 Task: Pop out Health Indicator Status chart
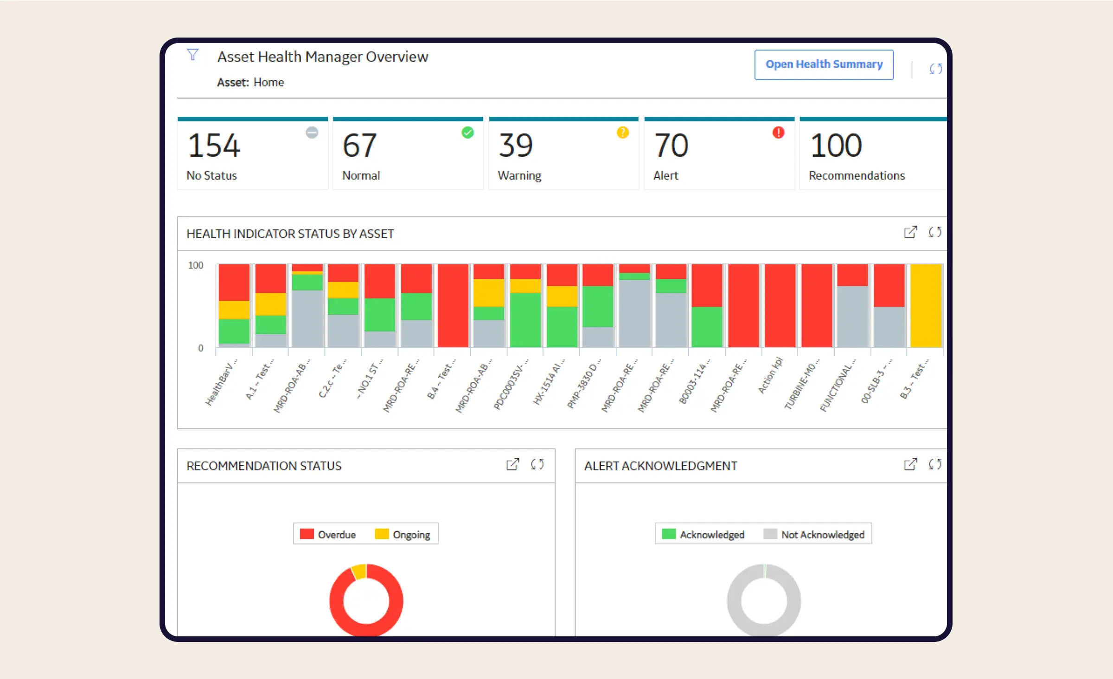click(910, 232)
